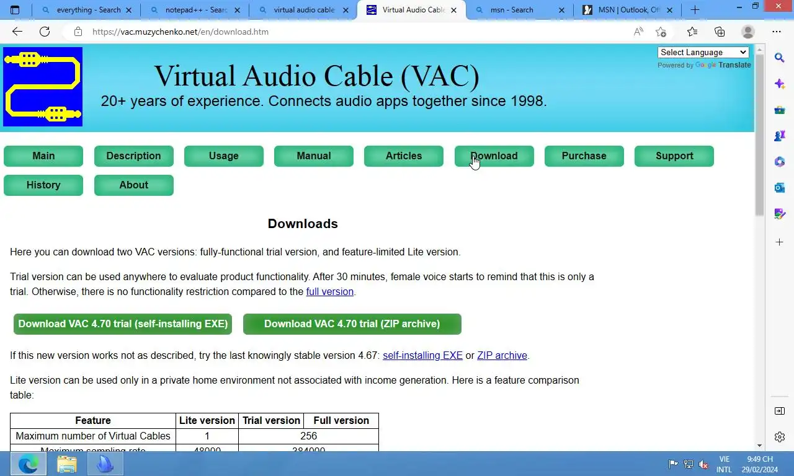Open the Support page
Viewport: 794px width, 476px height.
tap(674, 156)
